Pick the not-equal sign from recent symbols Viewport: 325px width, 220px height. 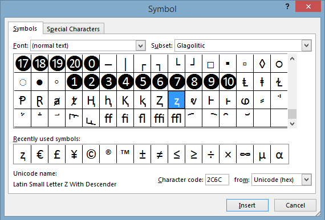point(160,154)
